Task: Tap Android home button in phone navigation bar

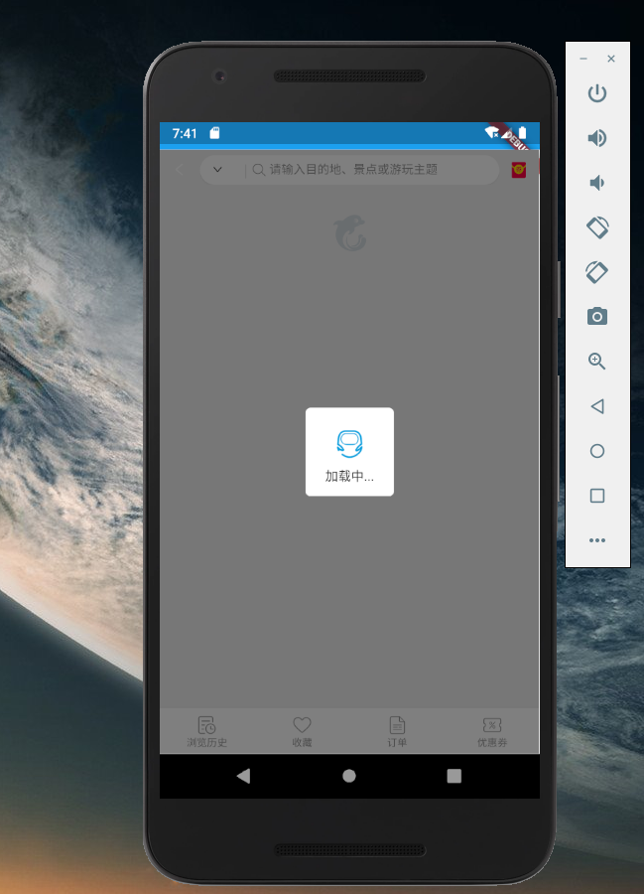Action: (349, 776)
